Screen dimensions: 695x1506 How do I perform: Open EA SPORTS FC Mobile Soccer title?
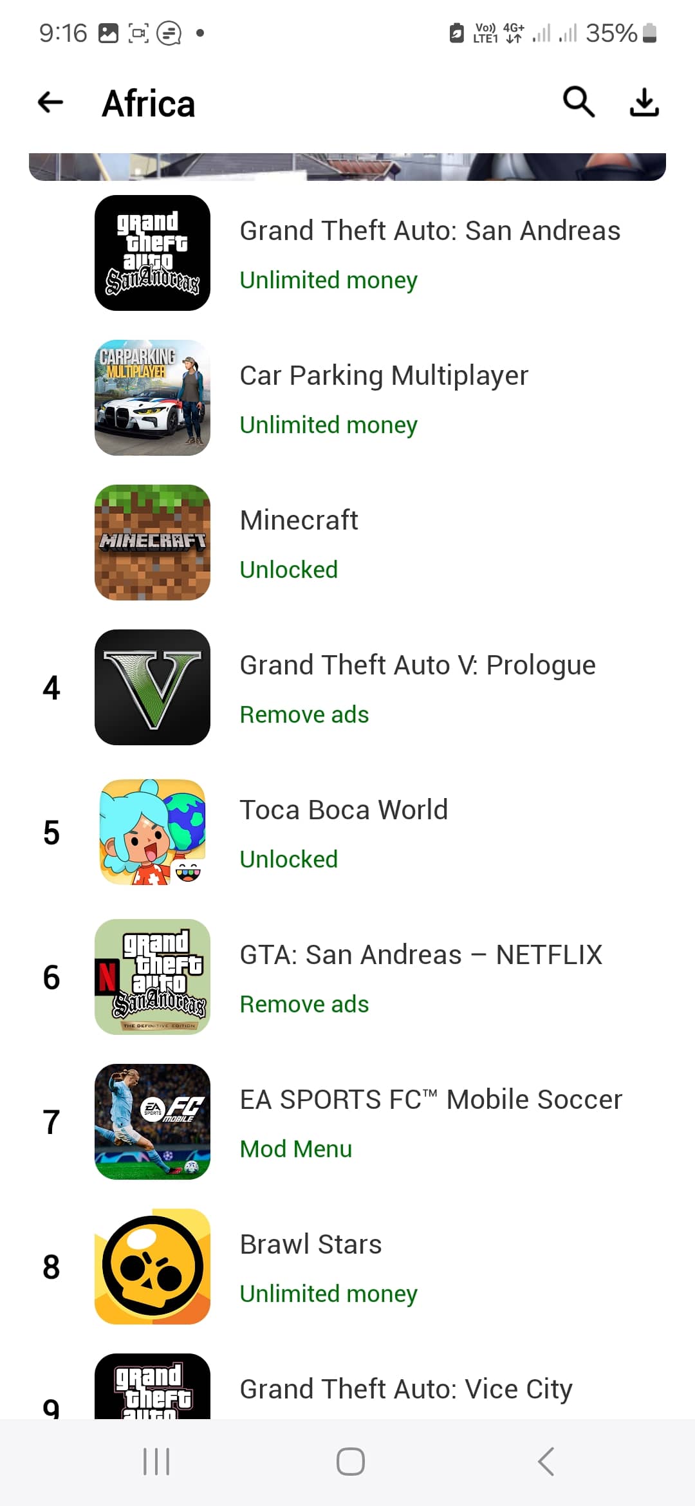tap(431, 1099)
